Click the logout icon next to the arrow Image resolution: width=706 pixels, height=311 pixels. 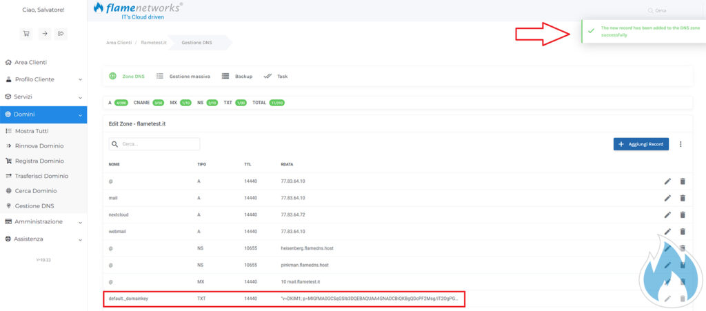coord(61,33)
